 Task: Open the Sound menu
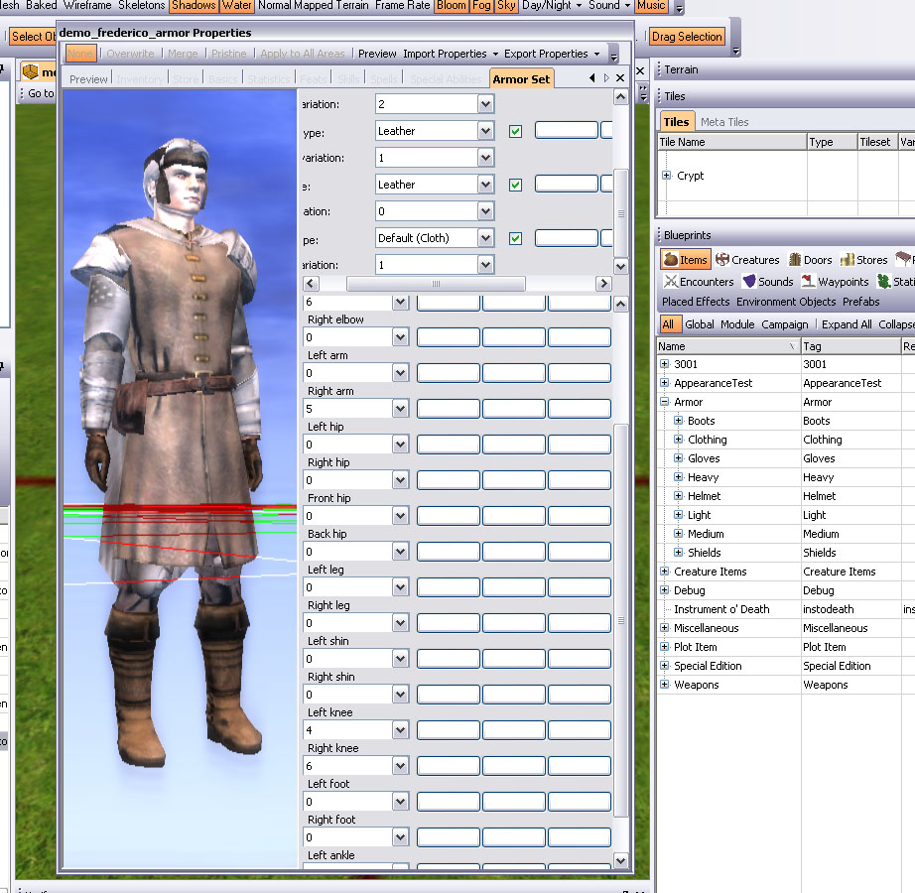click(x=609, y=6)
